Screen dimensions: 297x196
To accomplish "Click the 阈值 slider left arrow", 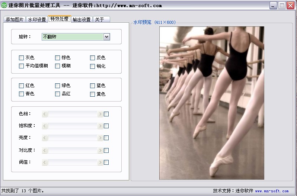I will click(x=45, y=162).
